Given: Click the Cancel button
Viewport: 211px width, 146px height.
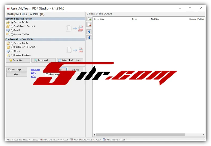Looking at the screenshot, I should 75,70.
